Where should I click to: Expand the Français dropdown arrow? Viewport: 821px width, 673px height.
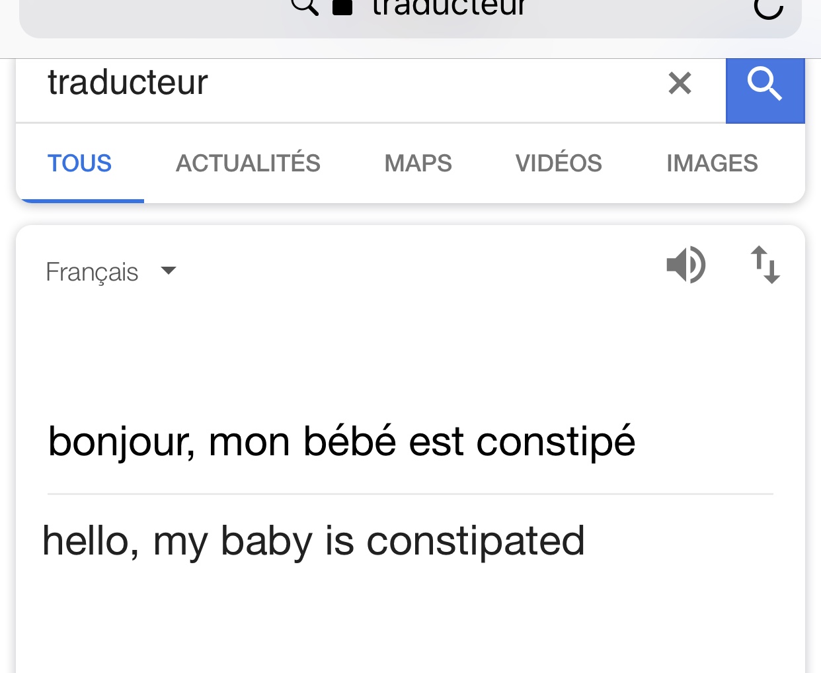[169, 271]
